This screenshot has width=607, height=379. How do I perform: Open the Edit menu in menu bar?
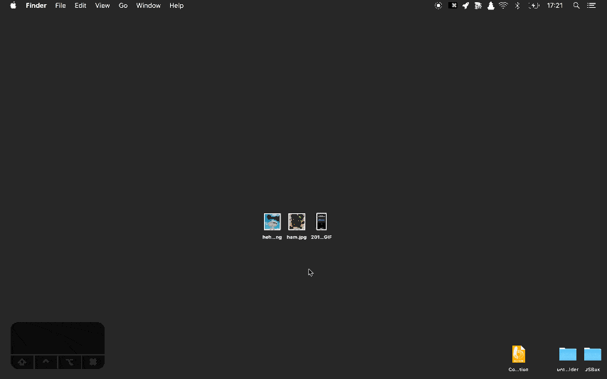coord(80,6)
